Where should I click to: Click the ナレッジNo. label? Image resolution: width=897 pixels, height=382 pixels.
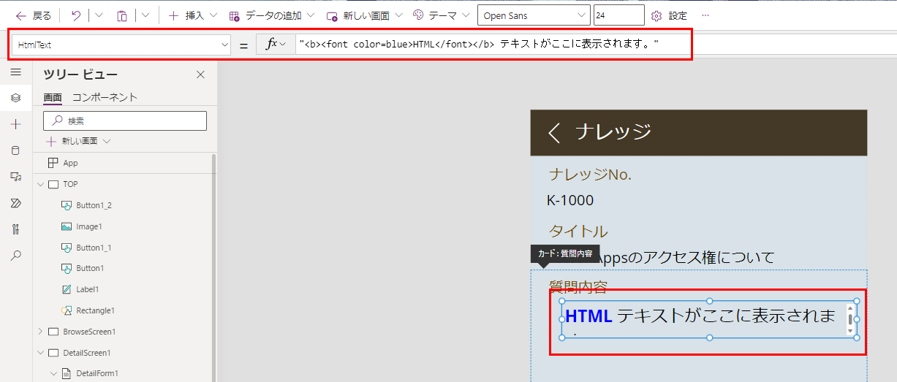coord(590,174)
